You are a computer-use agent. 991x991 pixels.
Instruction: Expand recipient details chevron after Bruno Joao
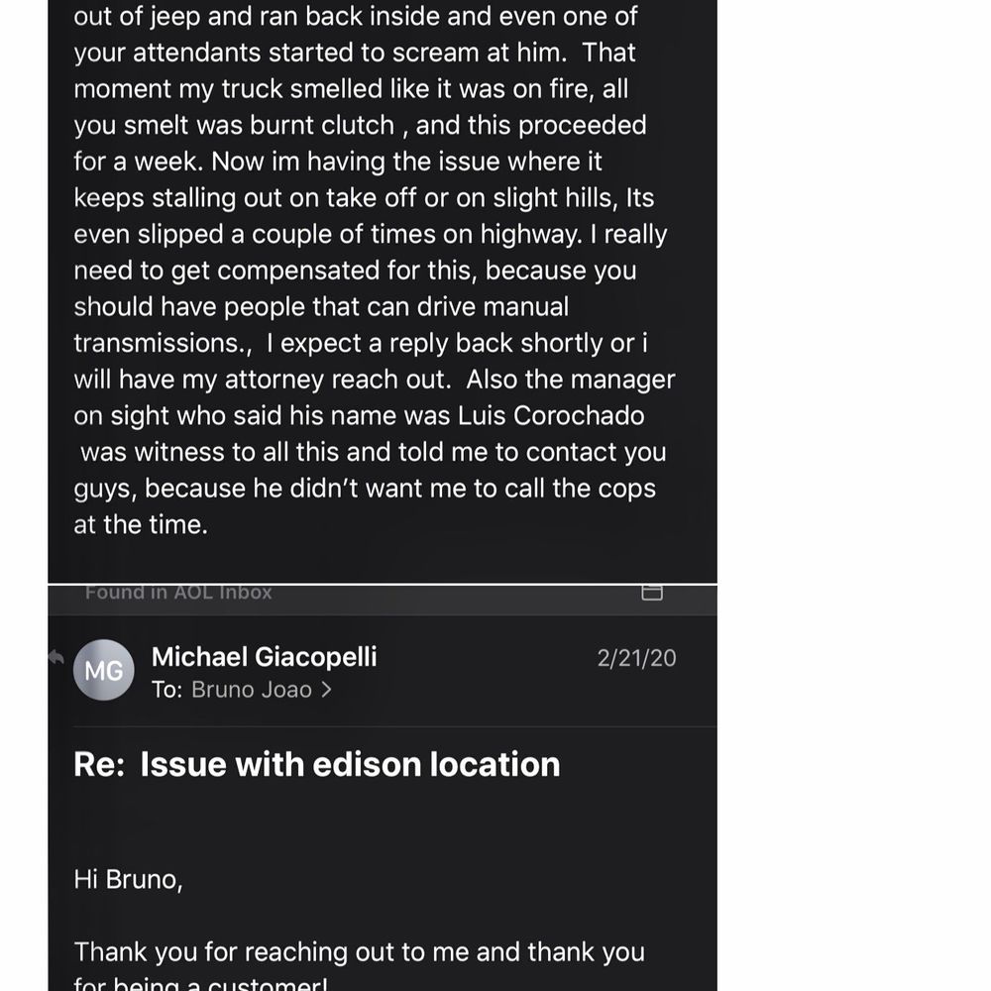(326, 690)
